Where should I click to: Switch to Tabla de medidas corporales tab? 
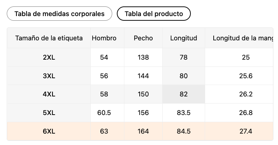pyautogui.click(x=59, y=14)
